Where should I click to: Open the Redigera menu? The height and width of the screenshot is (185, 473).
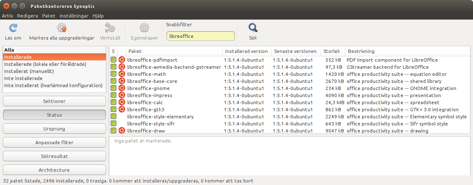click(28, 16)
